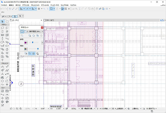Screen dimensions: 166x113
Task: Open the デザイン(D) menu
Action: 26,5
